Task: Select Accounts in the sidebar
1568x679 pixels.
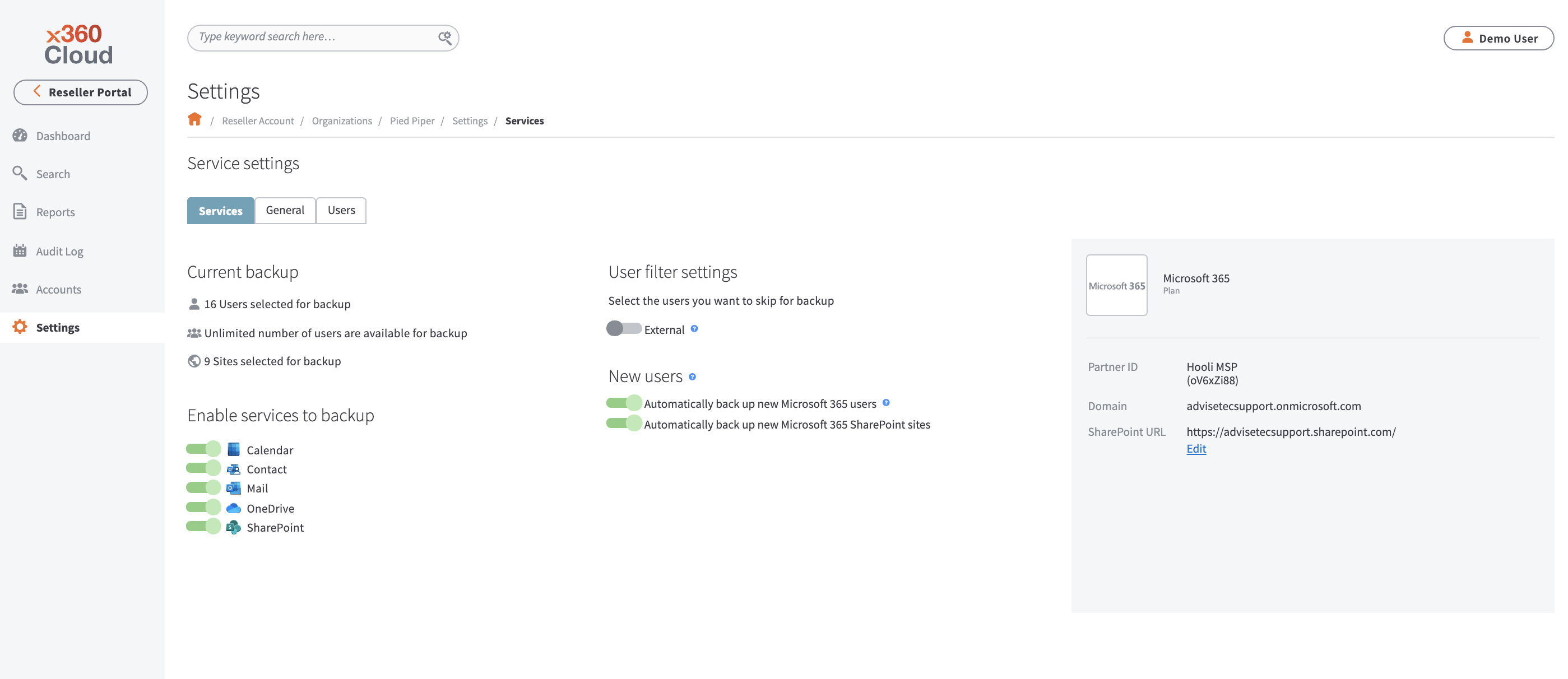Action: (x=58, y=289)
